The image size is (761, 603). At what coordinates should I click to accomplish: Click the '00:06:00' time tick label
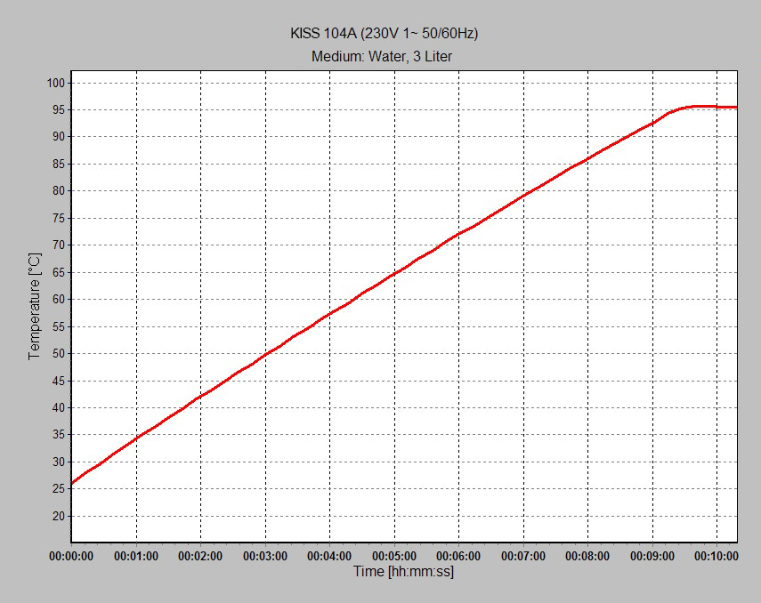[458, 556]
